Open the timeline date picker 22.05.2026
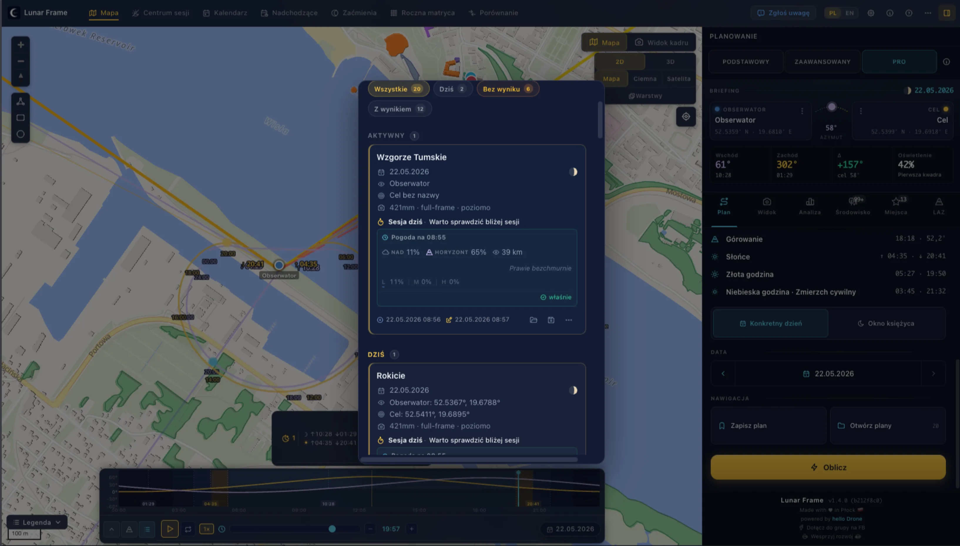Viewport: 960px width, 546px height. [571, 529]
